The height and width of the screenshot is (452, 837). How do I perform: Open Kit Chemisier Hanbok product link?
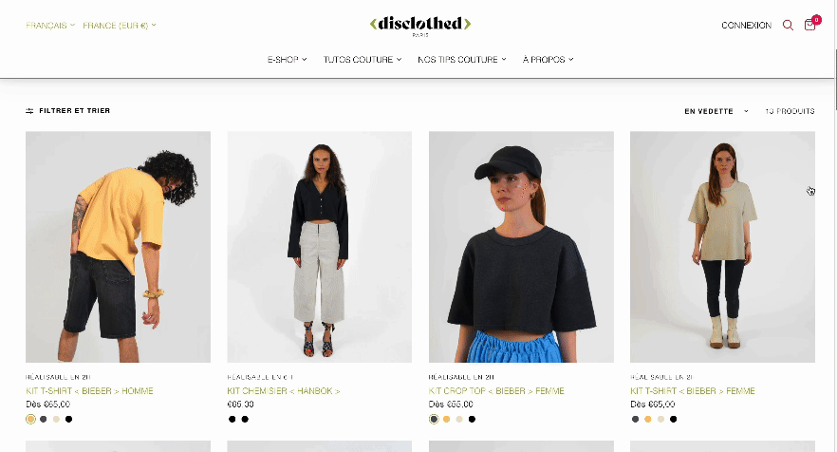[284, 391]
